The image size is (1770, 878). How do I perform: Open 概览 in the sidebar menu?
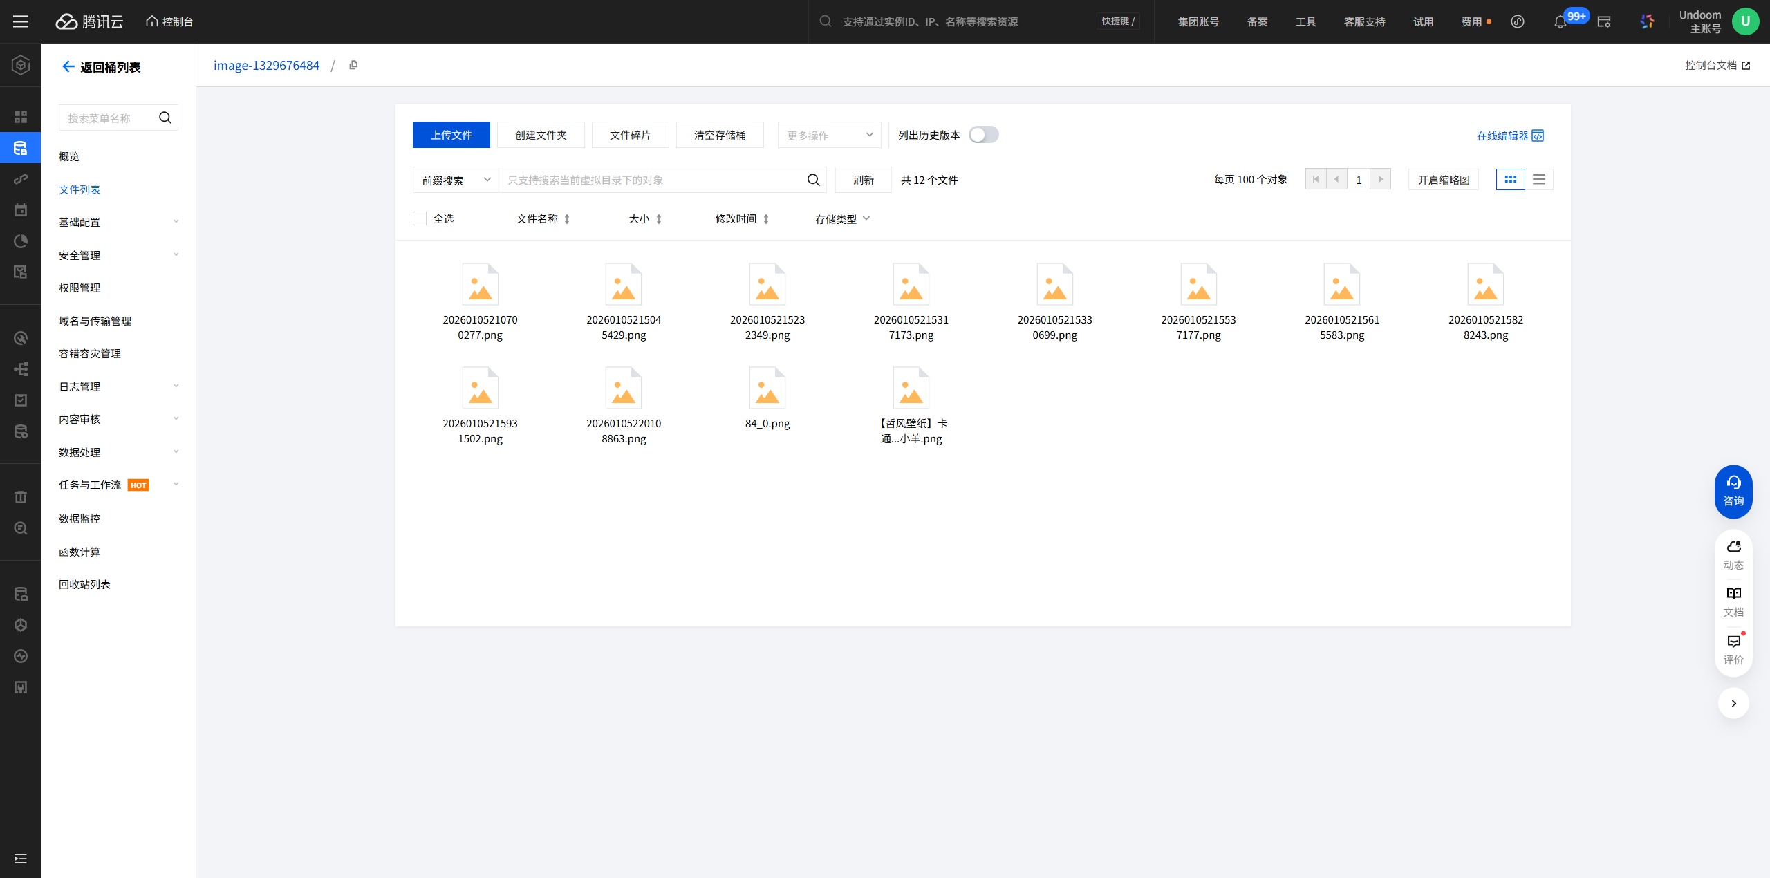click(x=69, y=156)
